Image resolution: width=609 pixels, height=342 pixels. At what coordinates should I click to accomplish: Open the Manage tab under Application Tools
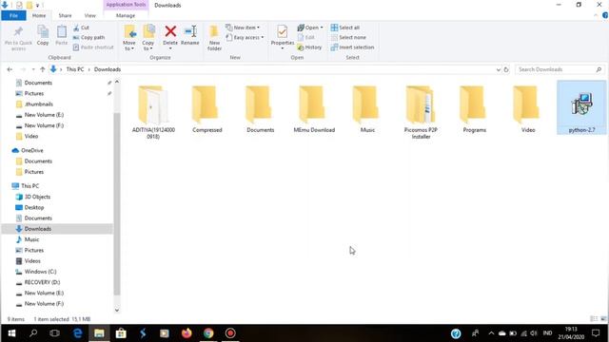coord(126,15)
